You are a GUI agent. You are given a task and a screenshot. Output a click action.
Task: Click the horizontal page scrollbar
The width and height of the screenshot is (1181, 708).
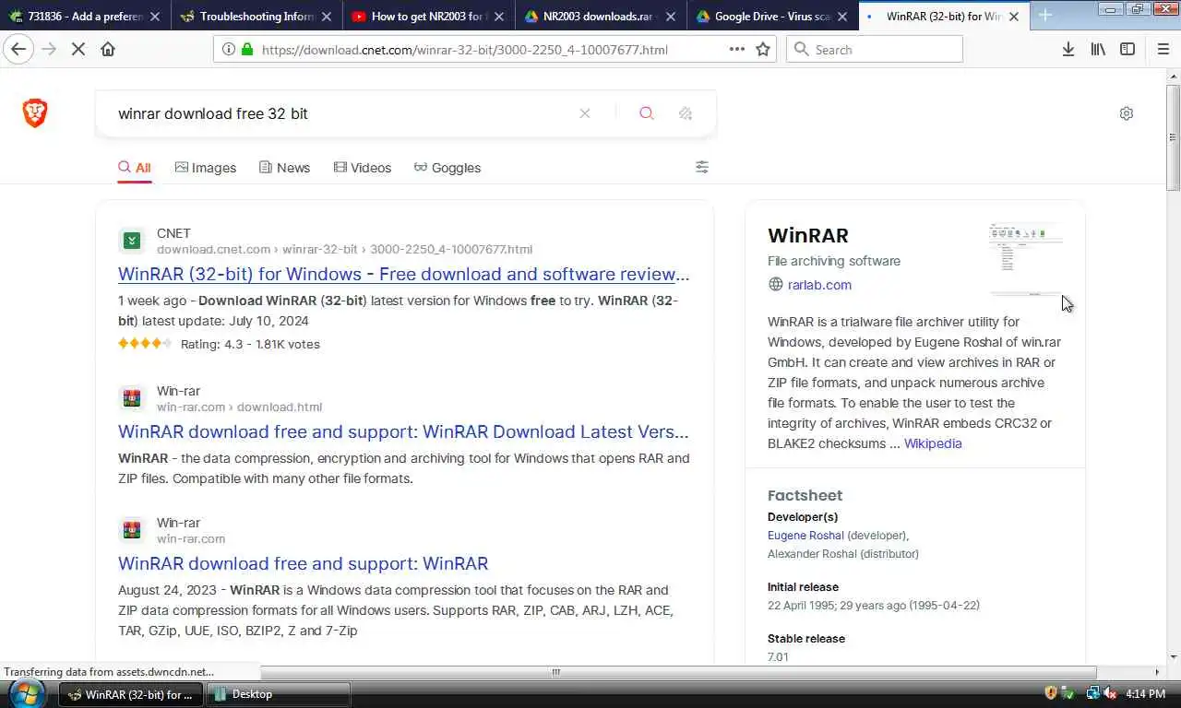click(x=678, y=672)
